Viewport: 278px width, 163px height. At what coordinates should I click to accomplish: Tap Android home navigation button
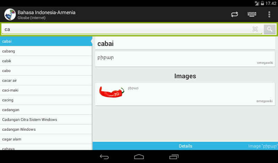pos(139,157)
